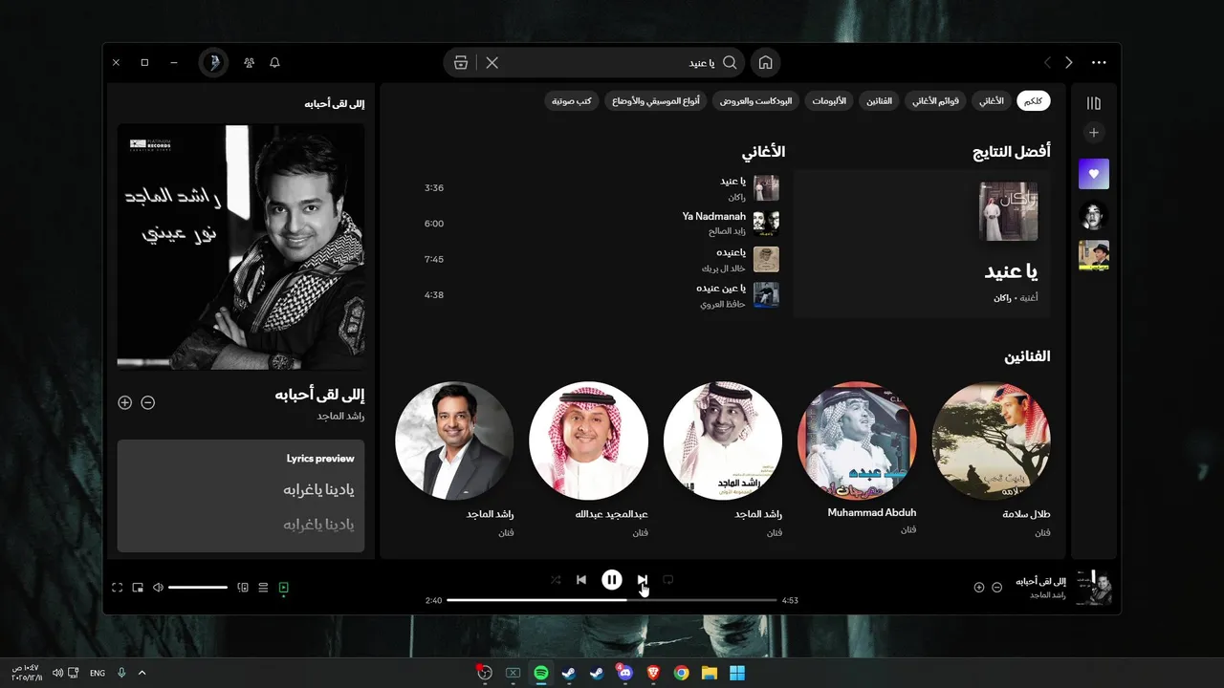
Task: Click minus icon beside bottom-bar track title
Action: 996,587
